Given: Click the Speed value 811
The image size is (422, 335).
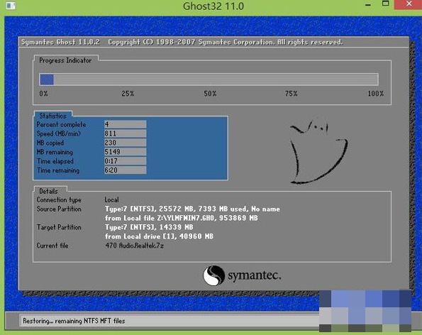Looking at the screenshot, I should tap(125, 133).
